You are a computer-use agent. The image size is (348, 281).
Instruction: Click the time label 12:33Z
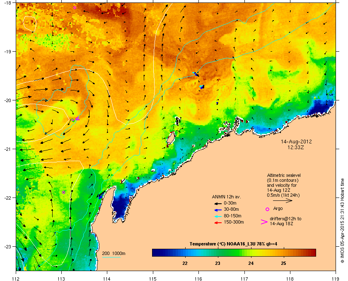click(x=296, y=147)
